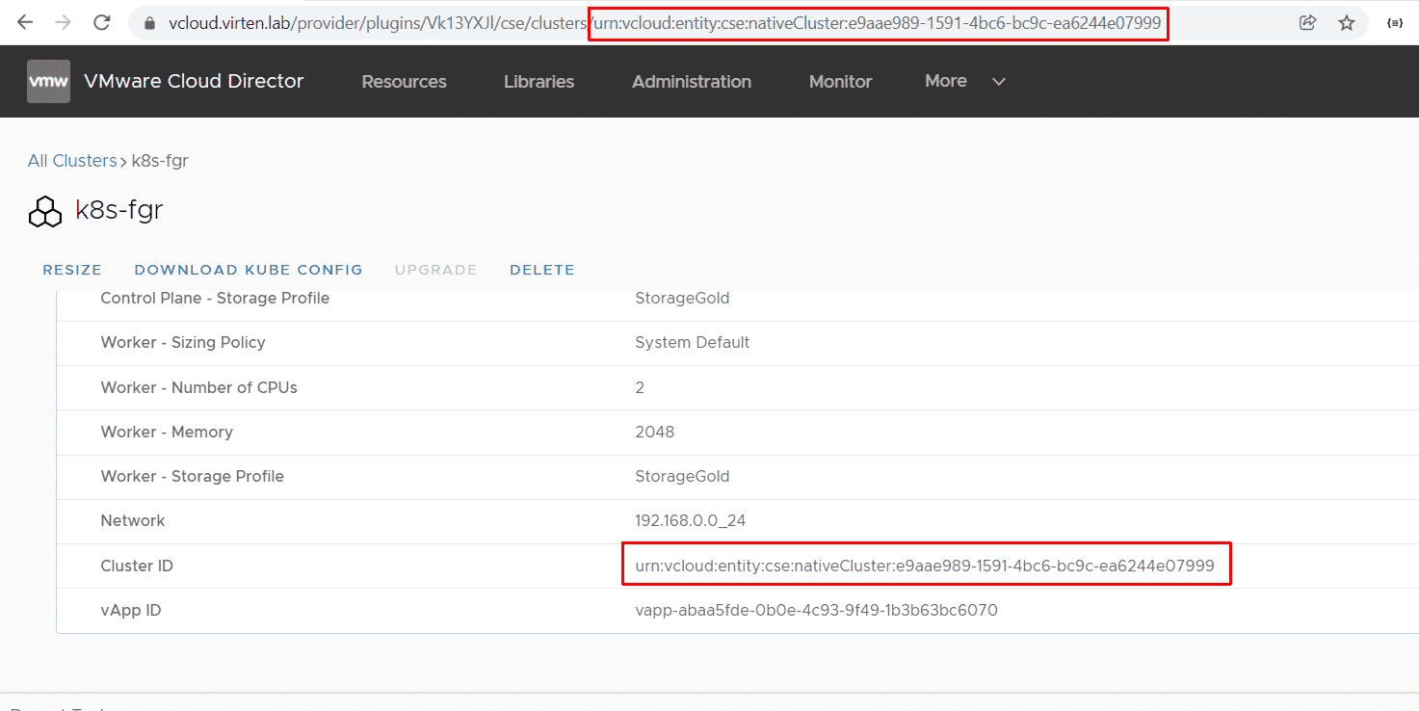Share this page via the share icon
This screenshot has height=711, width=1419.
(x=1307, y=23)
